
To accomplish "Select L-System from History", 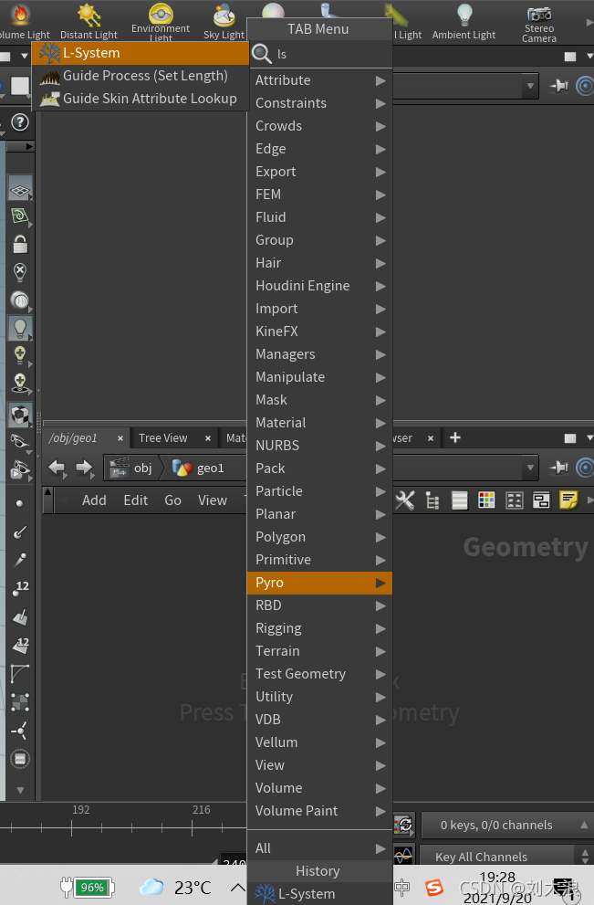I will 319,893.
